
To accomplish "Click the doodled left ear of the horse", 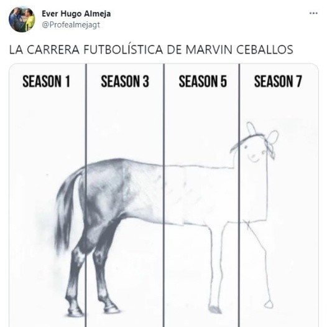I will click(x=251, y=129).
